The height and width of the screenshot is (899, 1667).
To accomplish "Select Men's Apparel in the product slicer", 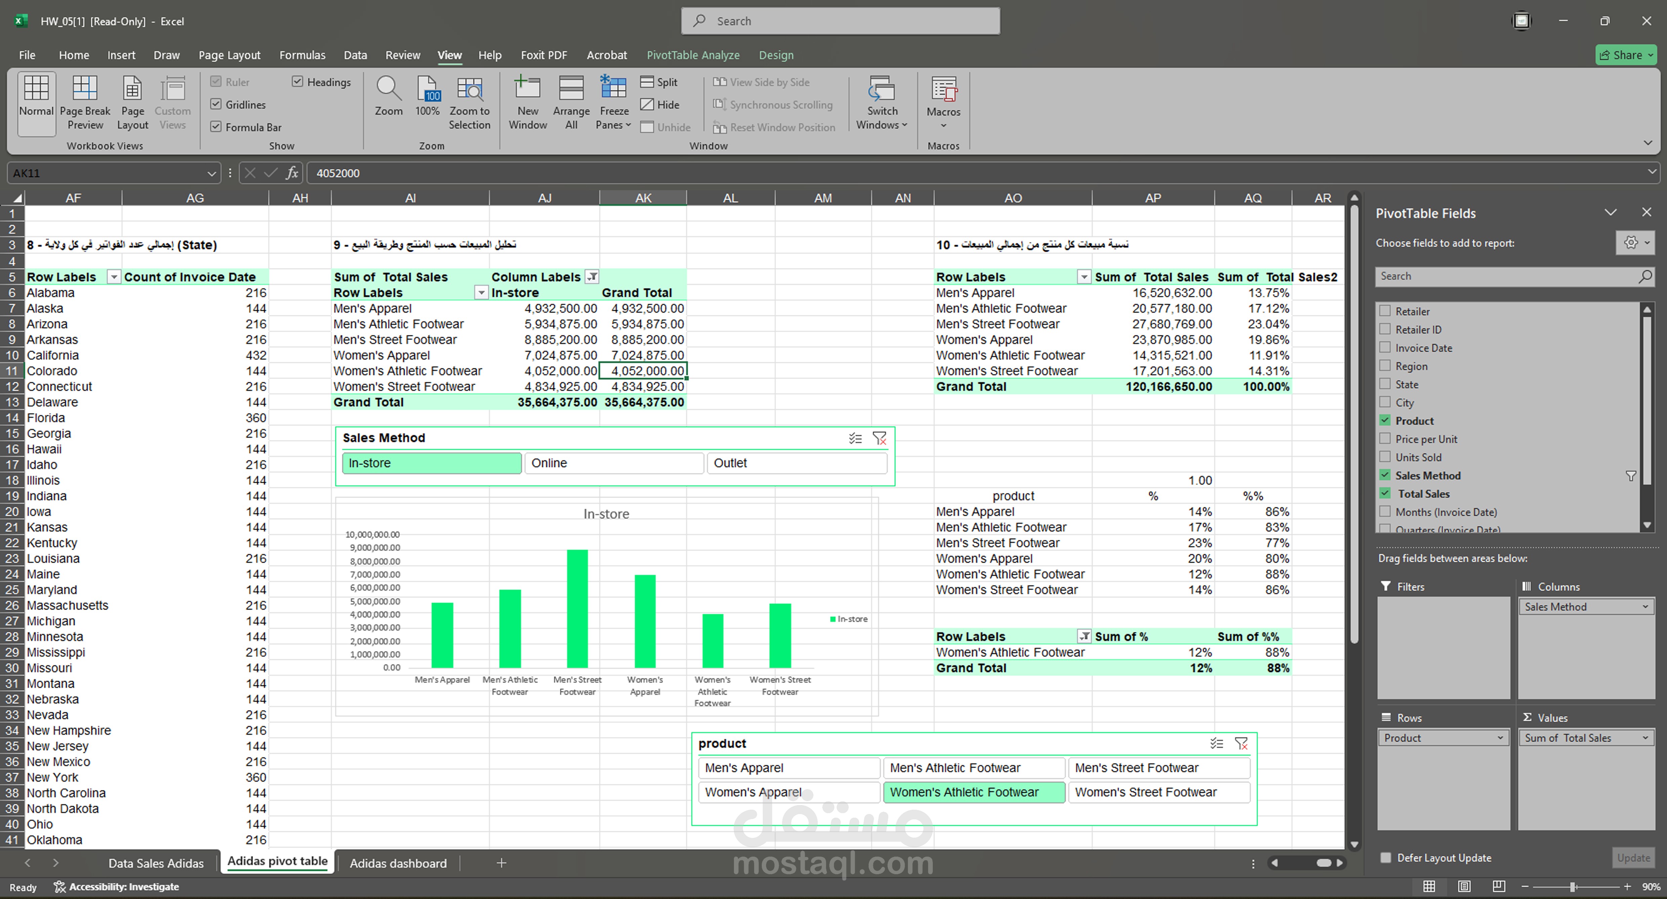I will (789, 768).
